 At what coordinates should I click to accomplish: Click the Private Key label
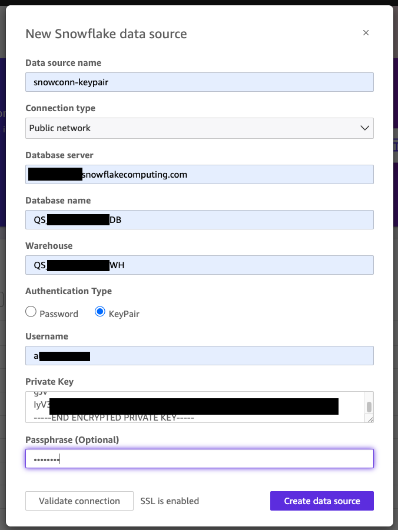[49, 382]
